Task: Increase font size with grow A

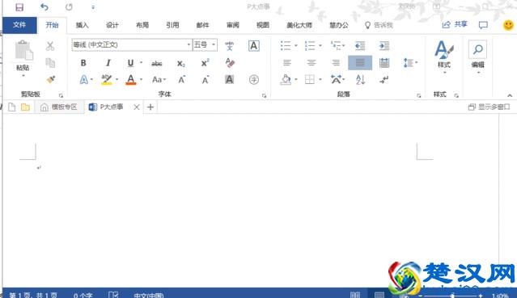Action: (181, 80)
